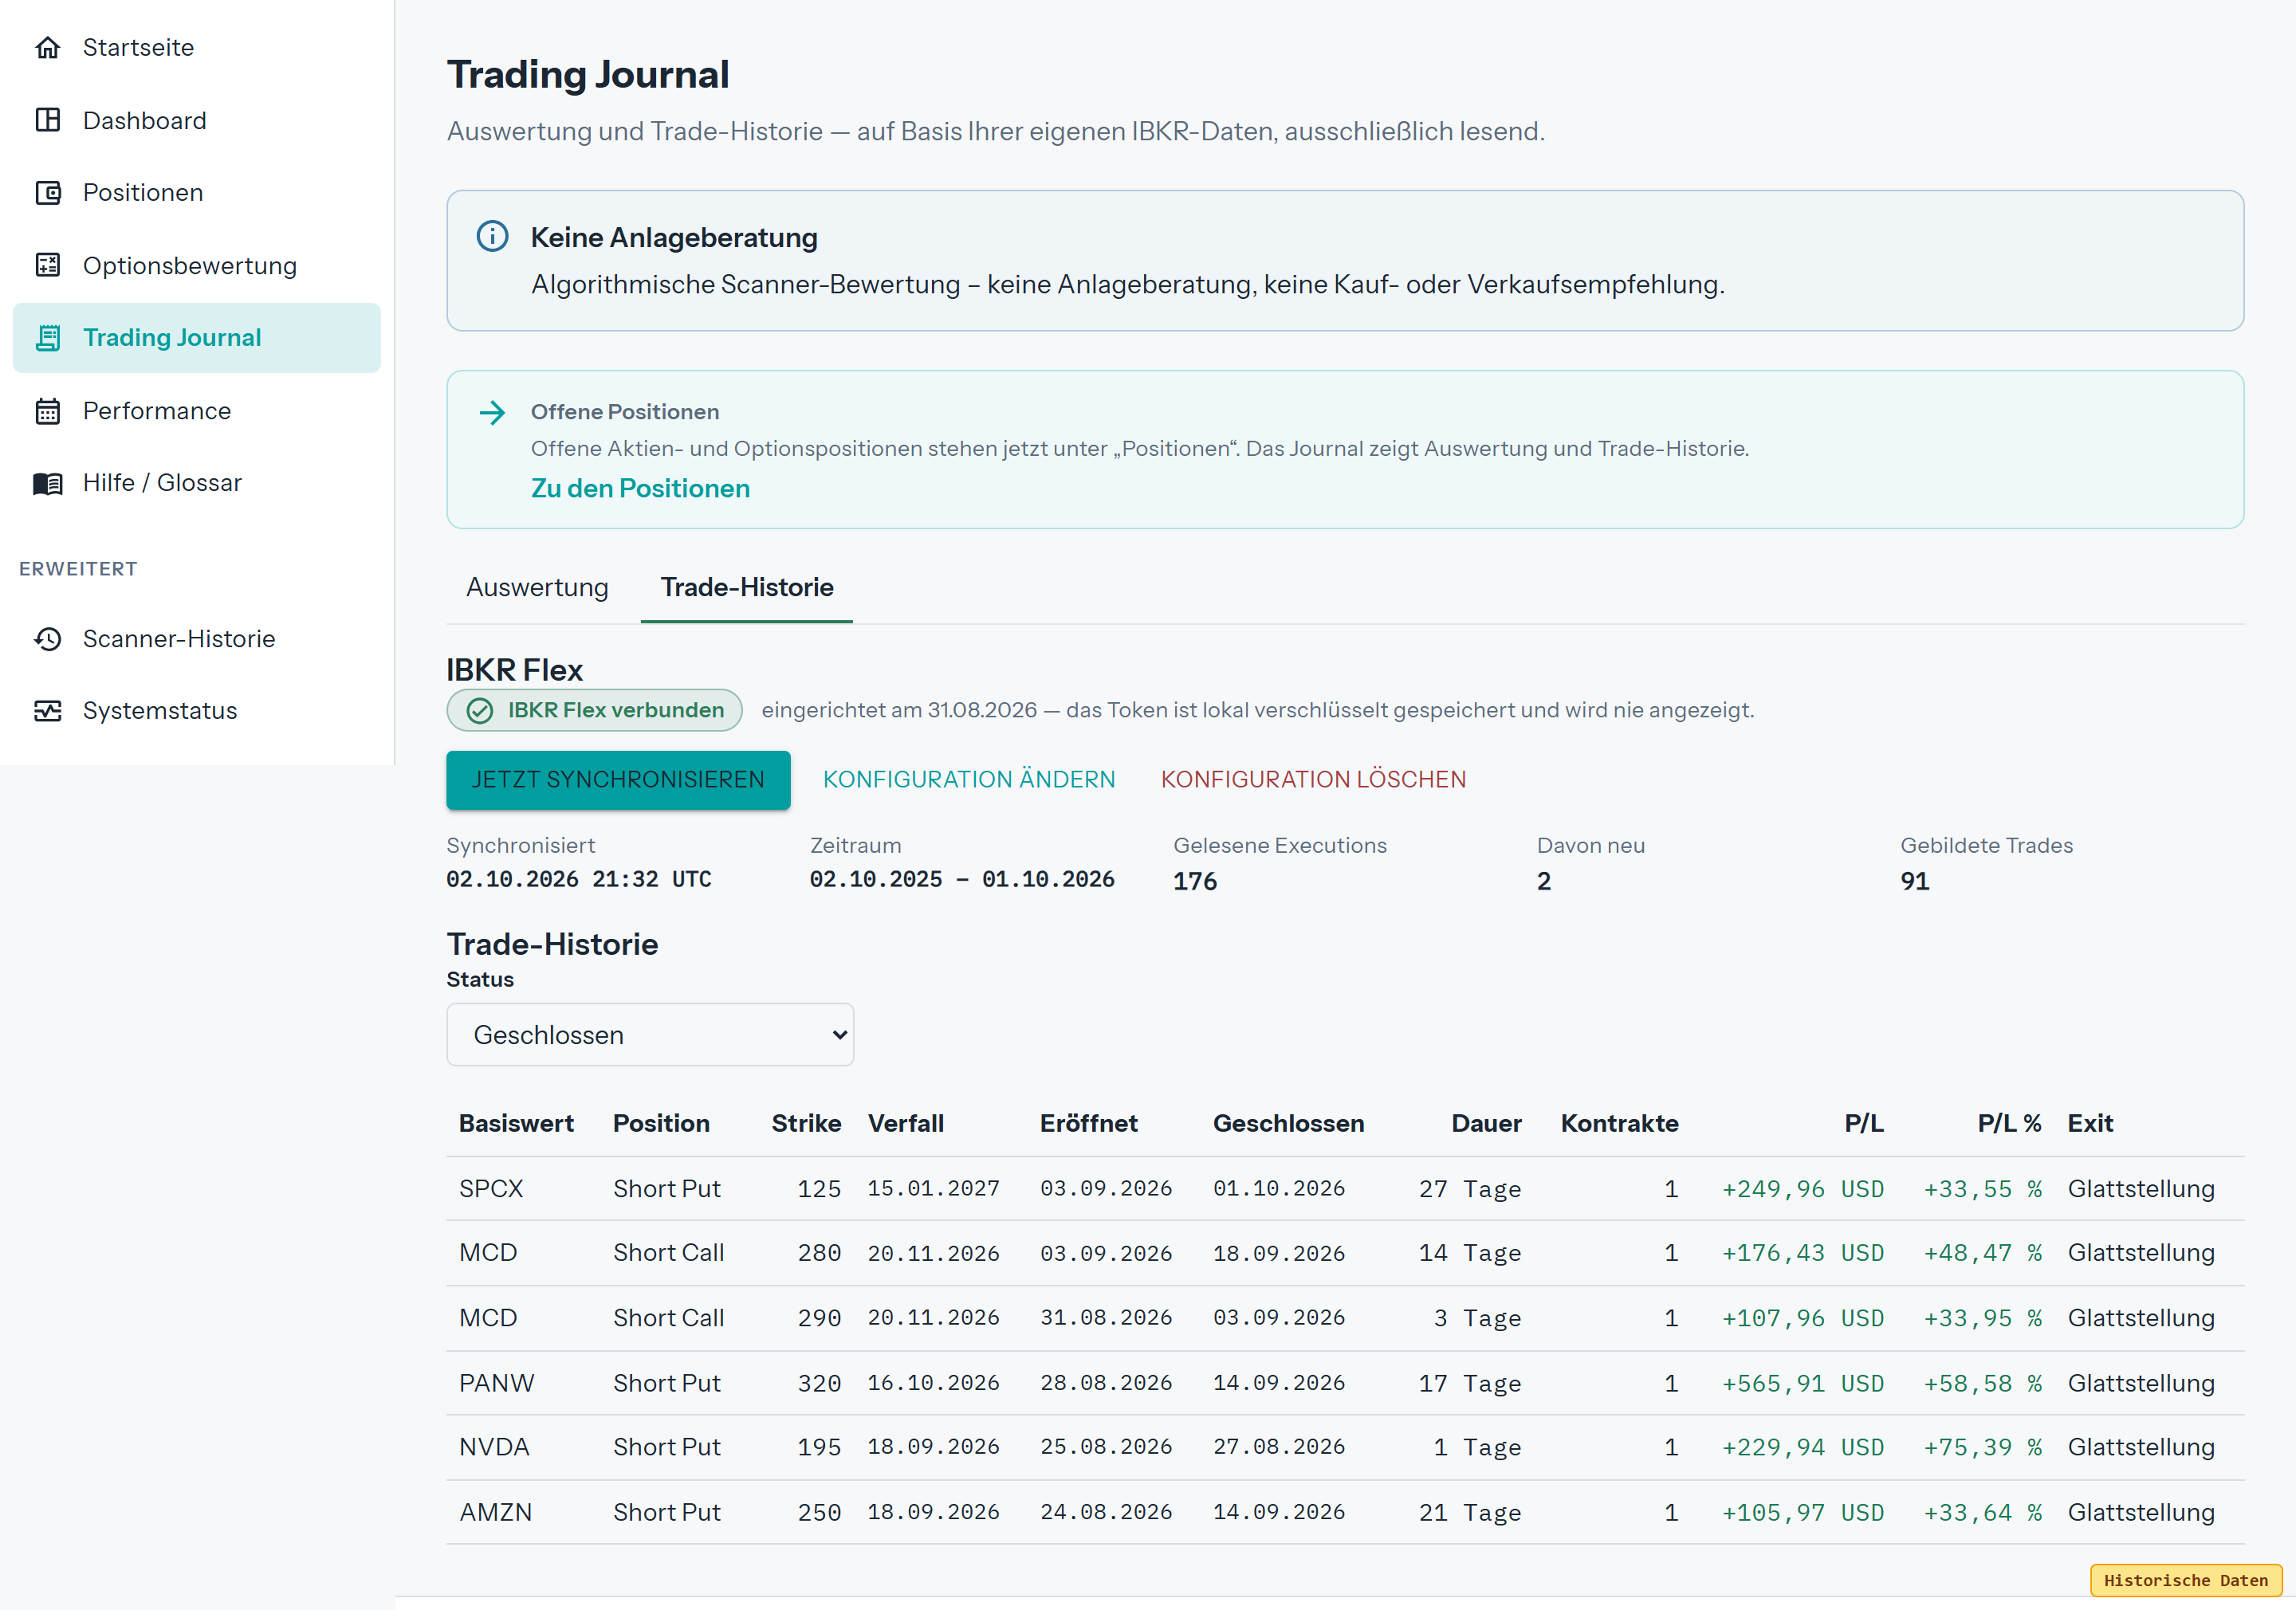Click the sync timestamp 02.10.2026 21:32 UTC
This screenshot has width=2296, height=1610.
coord(579,879)
